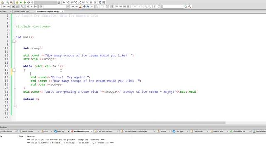Click the '#include <iostream>' line
The image size is (266, 149).
[33, 26]
